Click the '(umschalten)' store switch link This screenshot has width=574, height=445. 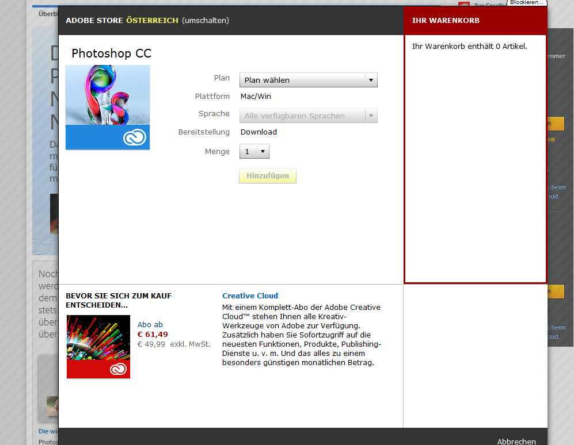click(205, 21)
